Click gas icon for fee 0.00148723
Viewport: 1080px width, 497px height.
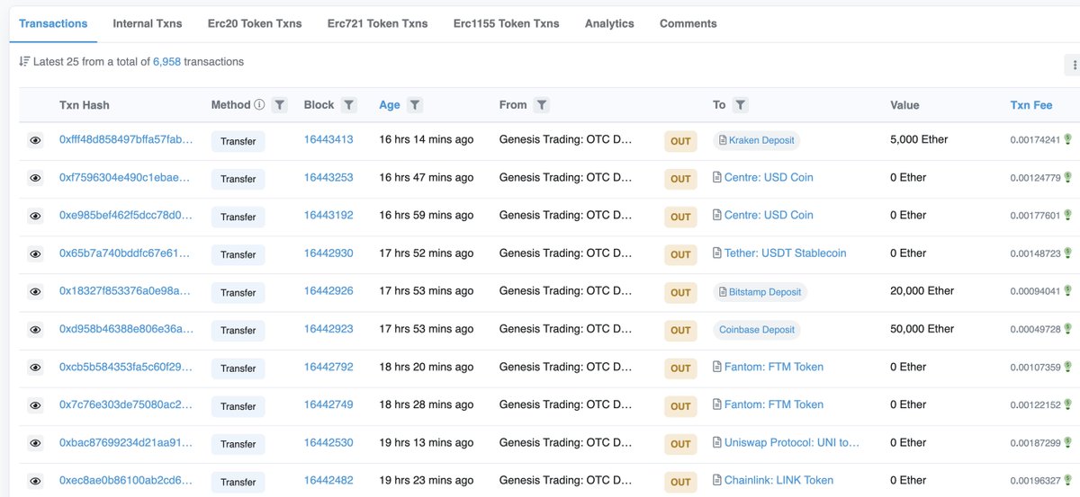click(1068, 253)
